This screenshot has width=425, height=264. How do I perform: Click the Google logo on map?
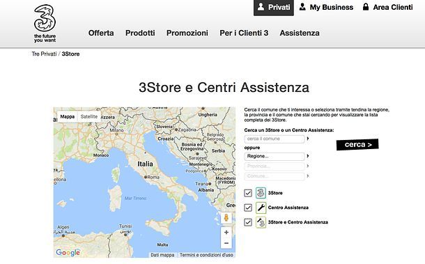[68, 252]
